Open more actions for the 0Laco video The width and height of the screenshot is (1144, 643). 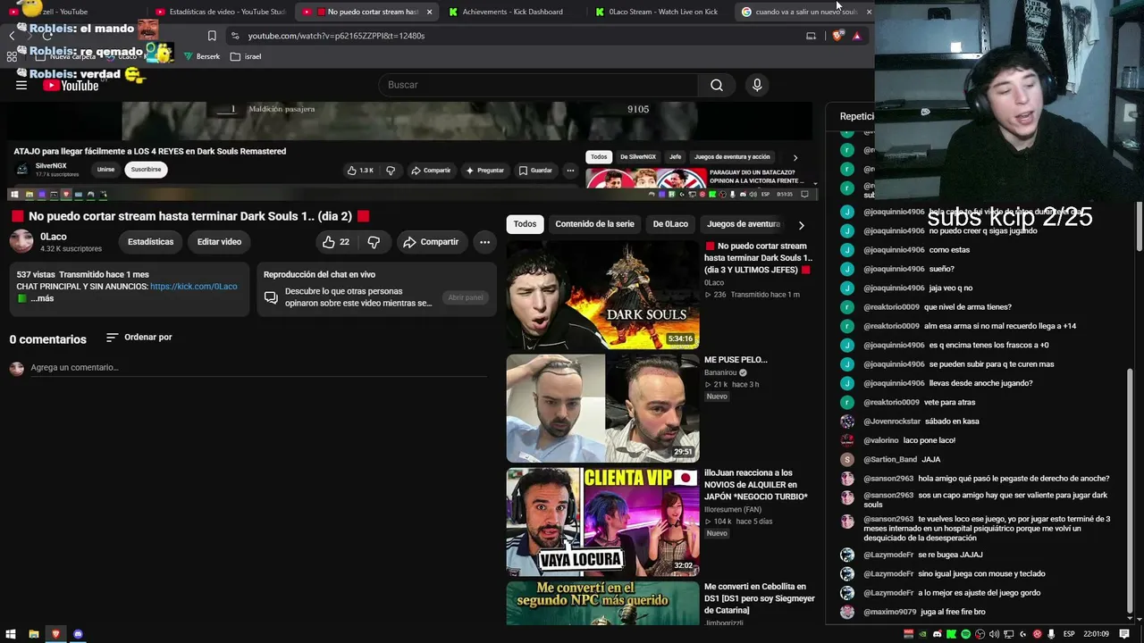pyautogui.click(x=484, y=242)
